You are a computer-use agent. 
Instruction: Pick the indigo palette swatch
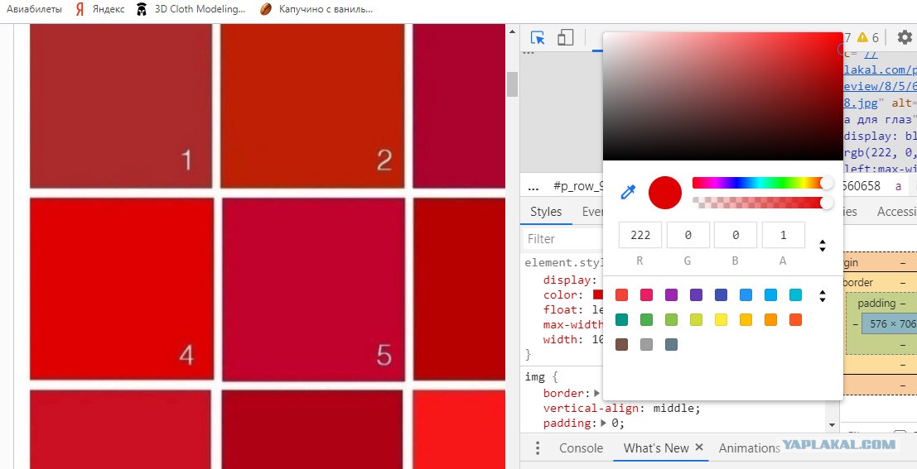(721, 295)
